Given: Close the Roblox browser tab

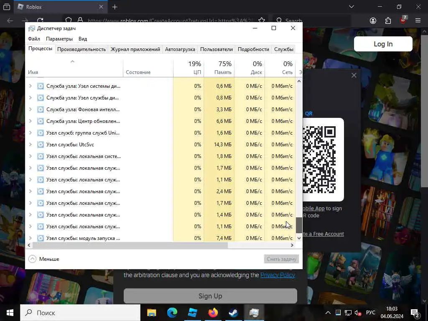Looking at the screenshot, I should coord(101,7).
